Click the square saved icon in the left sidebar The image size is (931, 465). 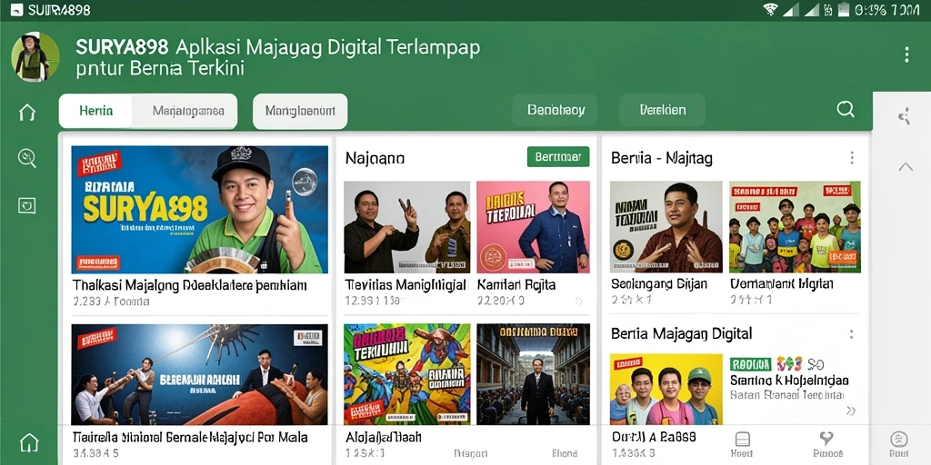click(x=26, y=205)
